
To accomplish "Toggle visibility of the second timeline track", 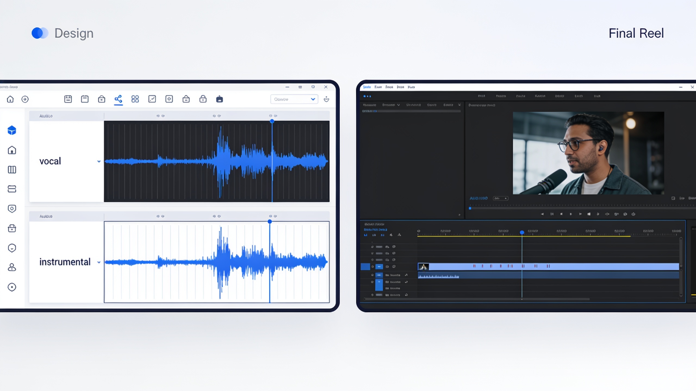I will (372, 253).
